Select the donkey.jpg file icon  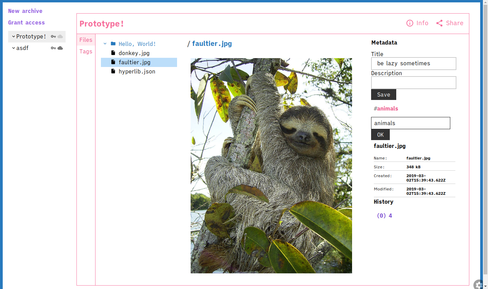click(113, 53)
